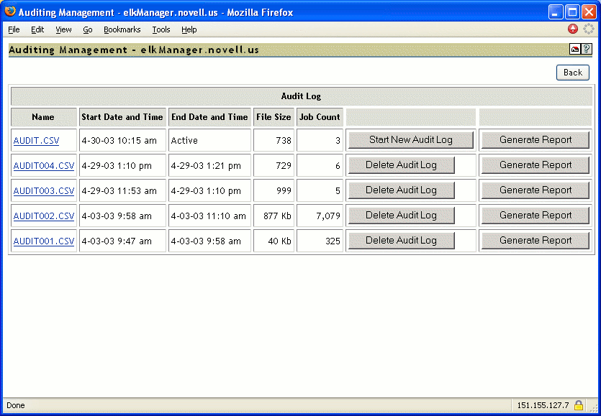This screenshot has width=601, height=416.
Task: Click the red update notification icon
Action: [573, 29]
